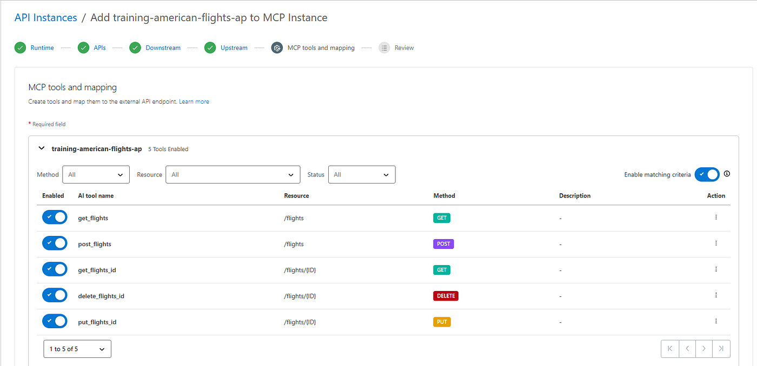Collapse the training-american-flights-ap section
The width and height of the screenshot is (757, 366).
pos(42,148)
